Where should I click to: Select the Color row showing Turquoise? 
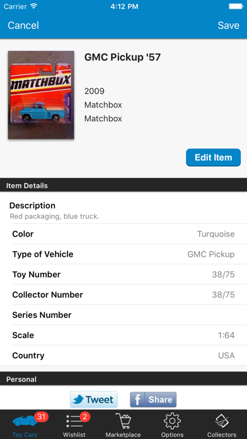coord(123,234)
